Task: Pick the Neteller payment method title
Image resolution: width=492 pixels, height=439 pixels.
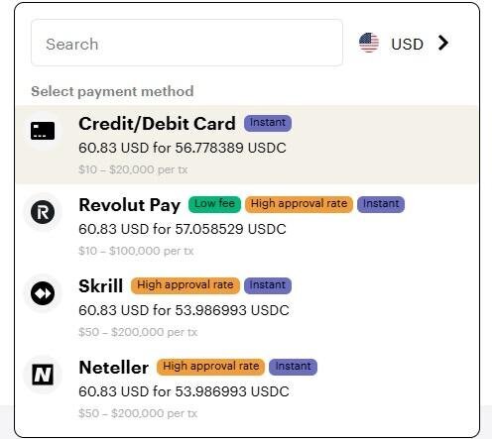Action: (x=114, y=368)
